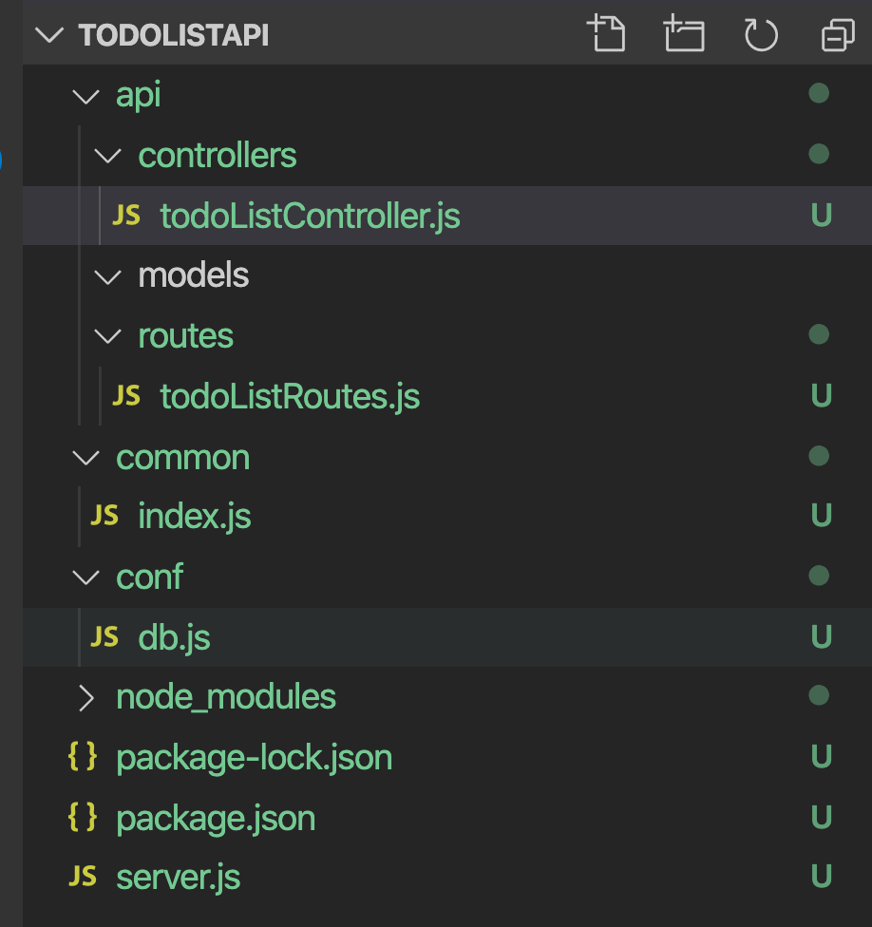Open index.js in common folder

(x=194, y=517)
